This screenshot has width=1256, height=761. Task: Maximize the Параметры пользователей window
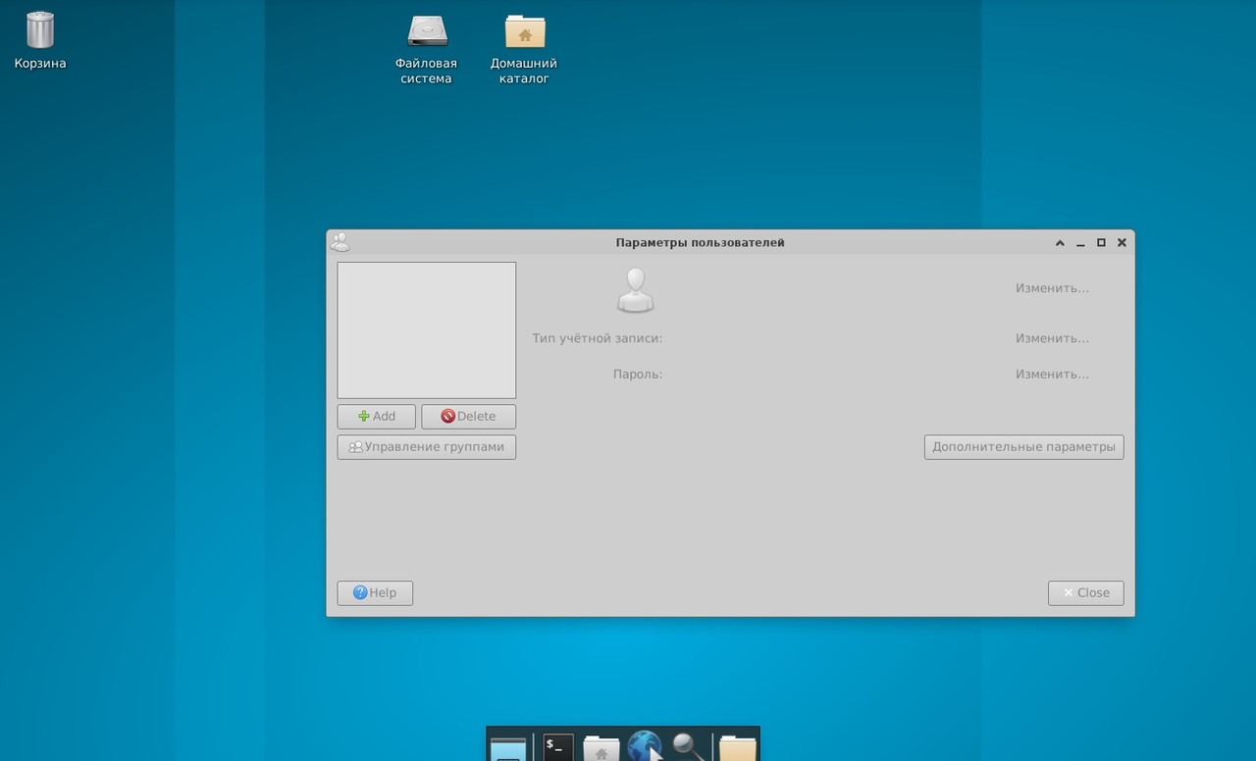[1101, 242]
